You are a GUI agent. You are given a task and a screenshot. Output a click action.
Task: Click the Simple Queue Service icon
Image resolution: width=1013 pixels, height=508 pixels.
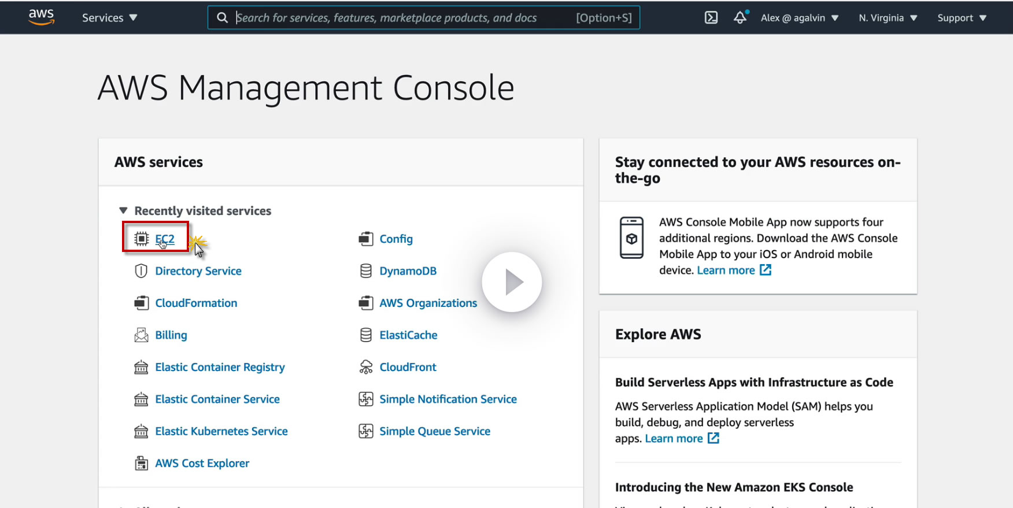(366, 431)
